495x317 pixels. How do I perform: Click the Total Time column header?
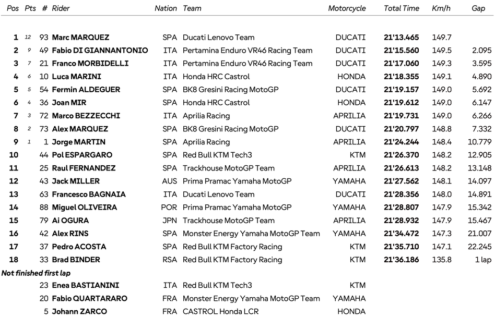[x=401, y=8]
